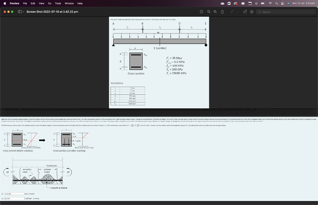Screen dimensions: 318x205
Task: Click the '550 mm' cell in variables table
Action: click(x=132, y=96)
